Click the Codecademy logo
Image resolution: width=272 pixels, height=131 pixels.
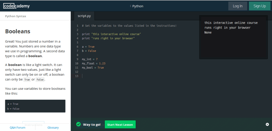point(17,6)
